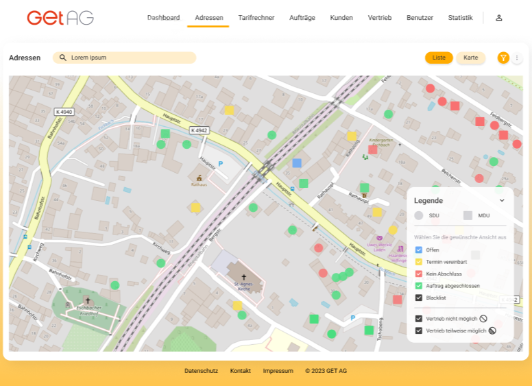532x386 pixels.
Task: Click the address search input field
Action: 130,58
